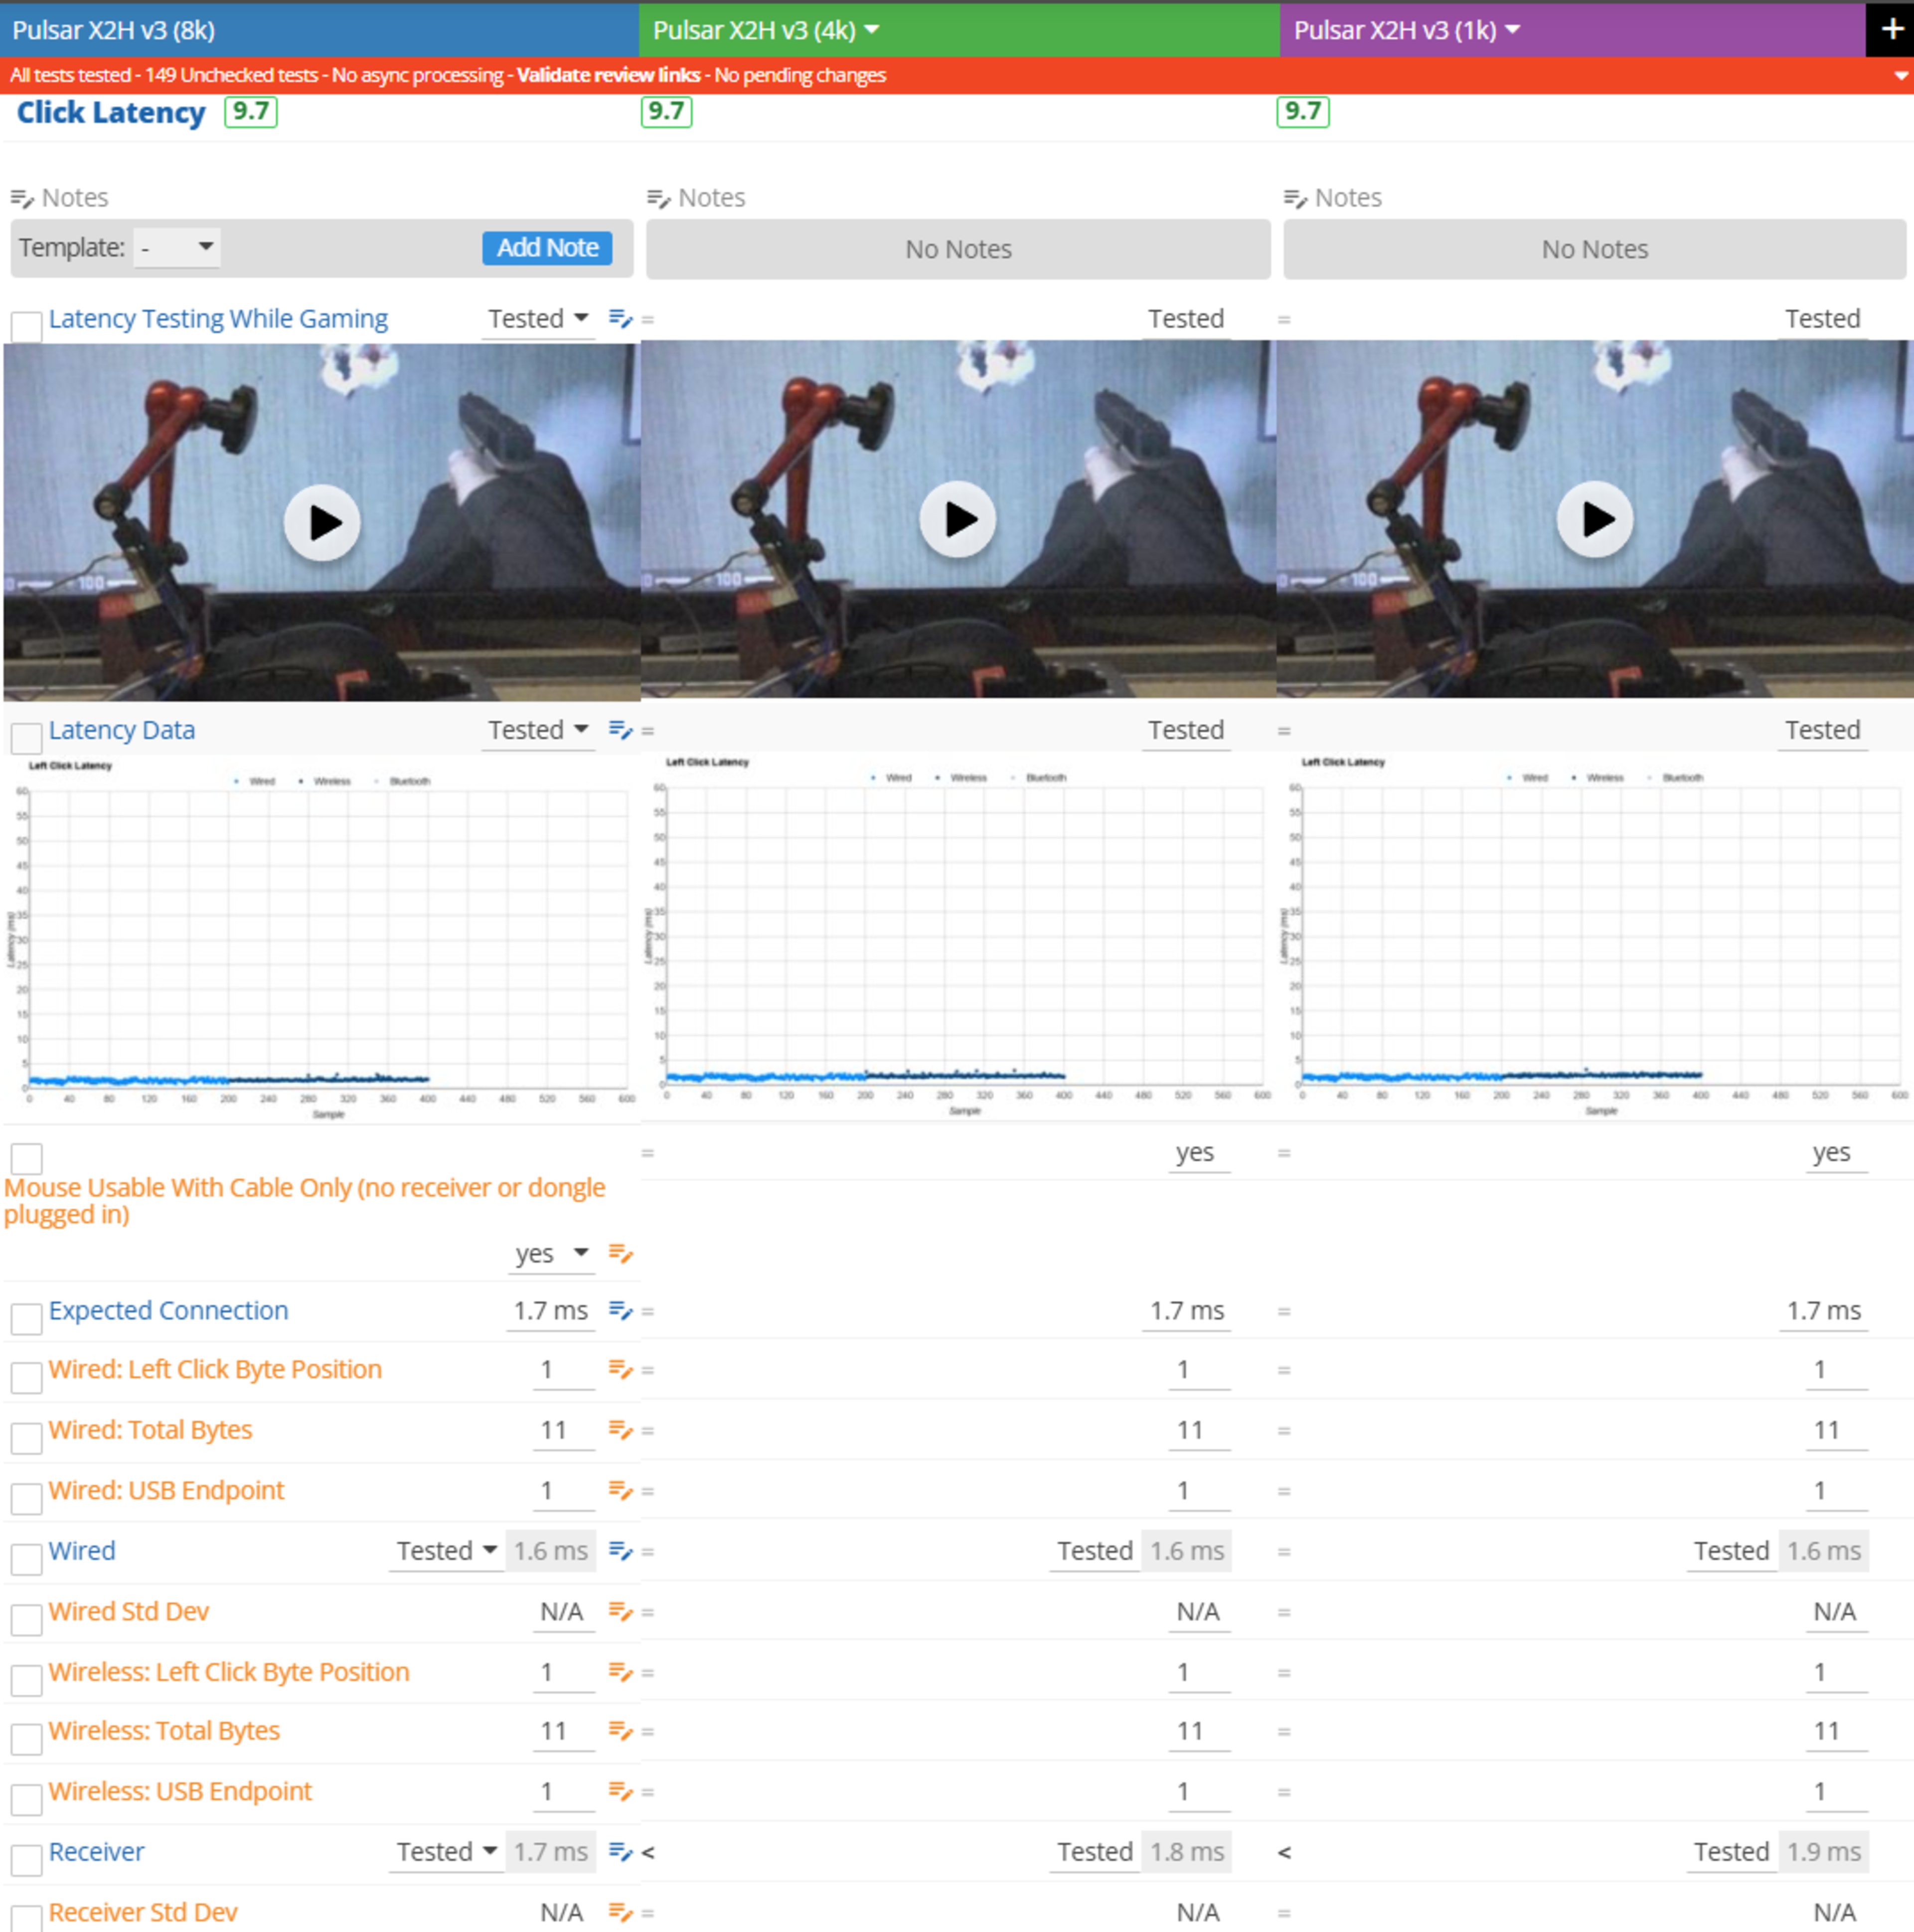
Task: Click edit-note icon next to Latency Data
Action: click(620, 731)
